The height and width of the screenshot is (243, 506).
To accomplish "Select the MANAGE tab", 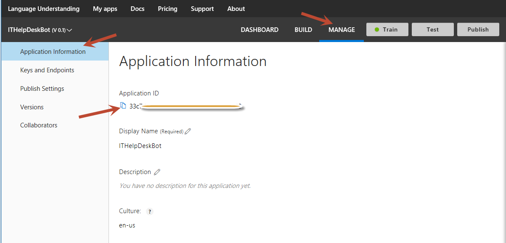I will point(342,30).
